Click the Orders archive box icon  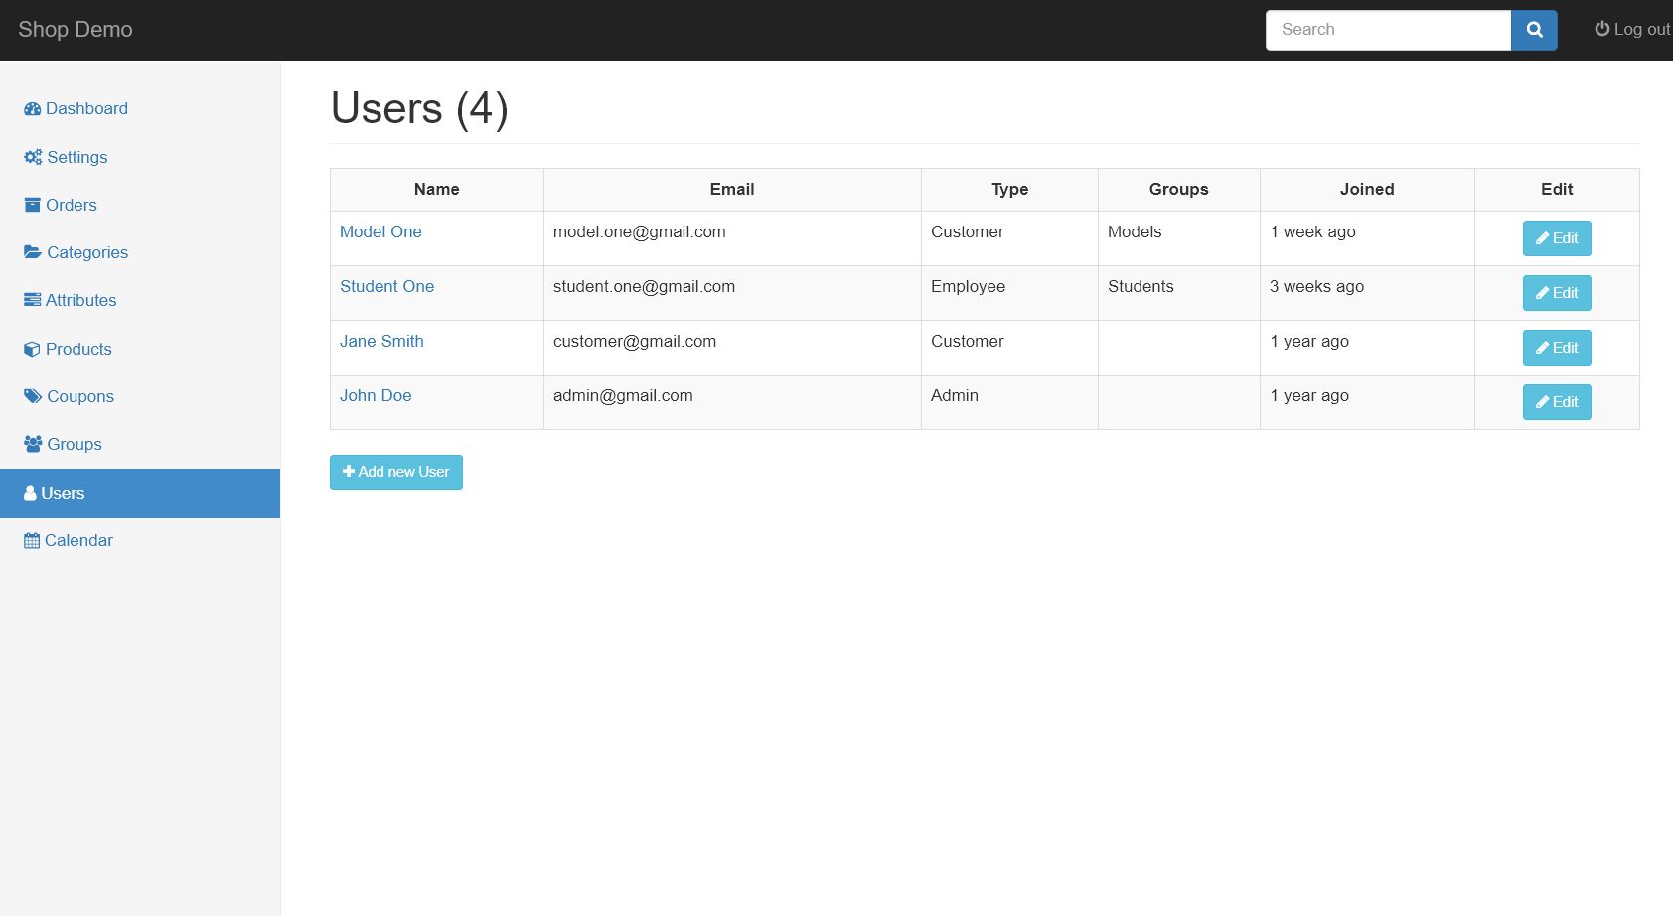(32, 205)
